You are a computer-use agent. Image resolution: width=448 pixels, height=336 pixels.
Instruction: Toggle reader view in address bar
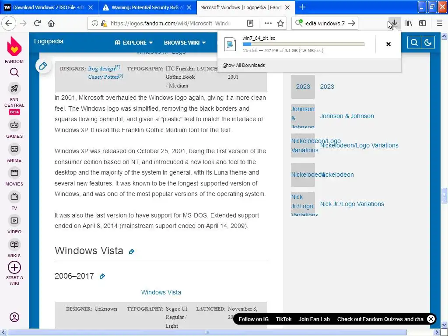pos(250,23)
